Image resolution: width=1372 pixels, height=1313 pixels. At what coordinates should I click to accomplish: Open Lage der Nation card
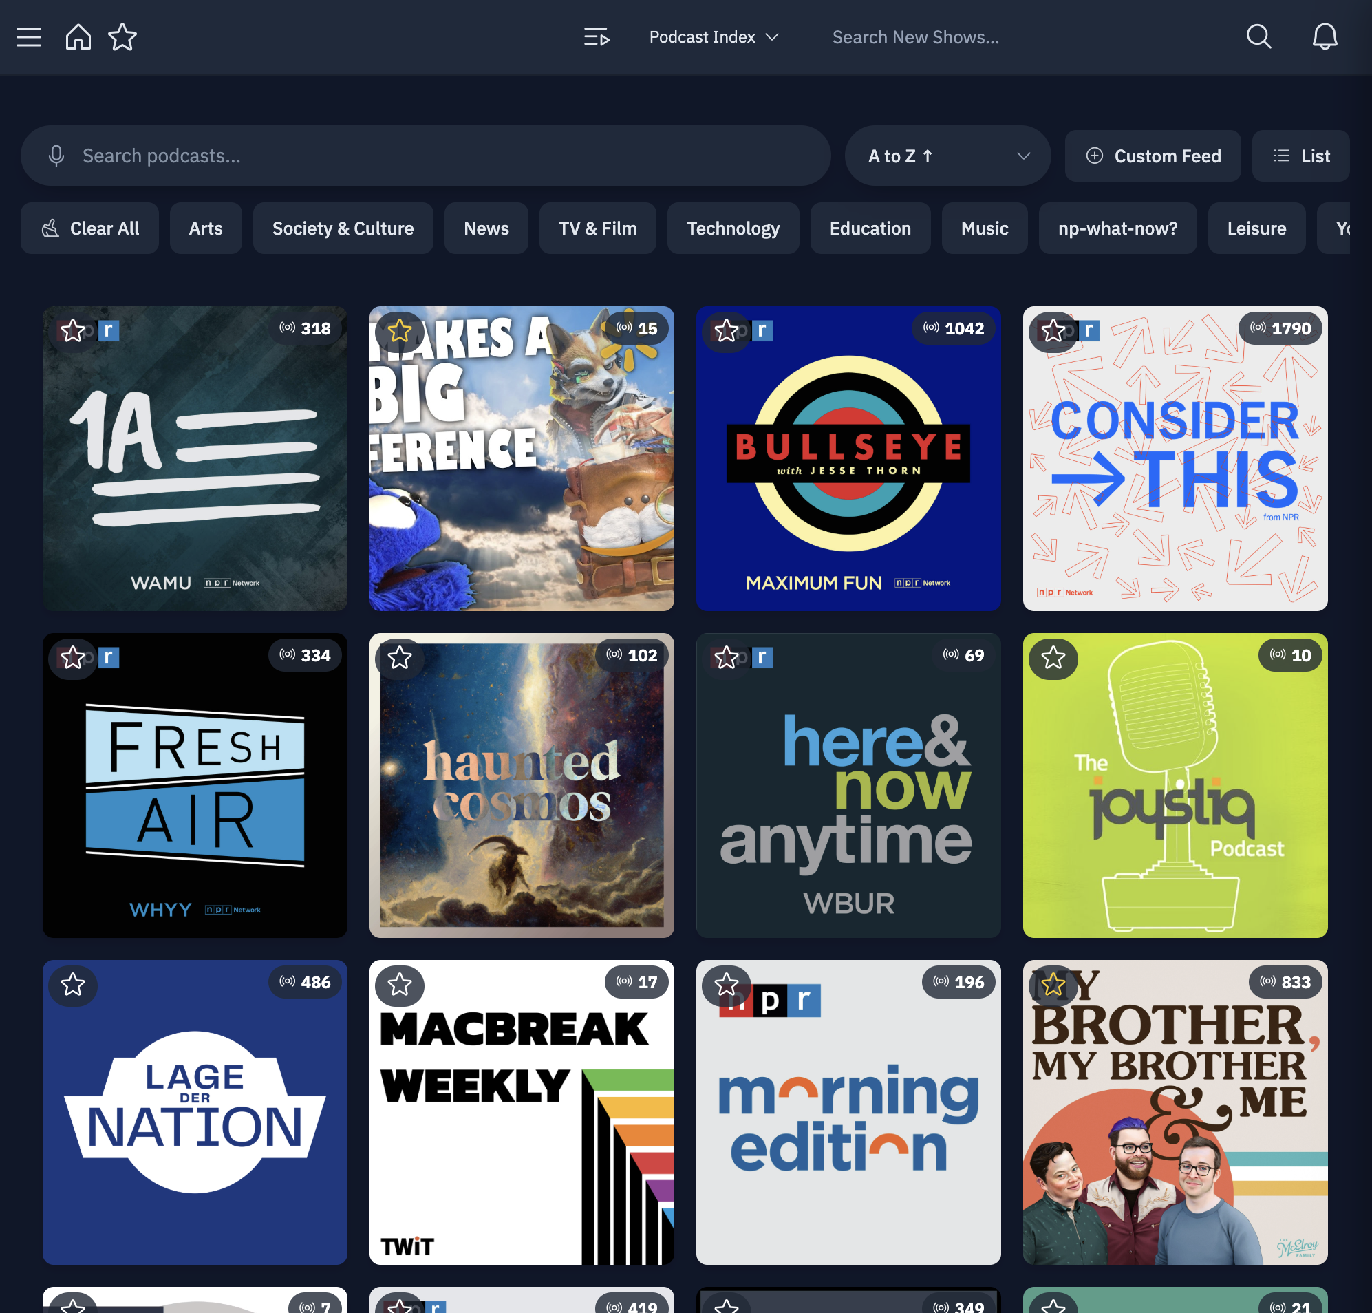tap(195, 1112)
